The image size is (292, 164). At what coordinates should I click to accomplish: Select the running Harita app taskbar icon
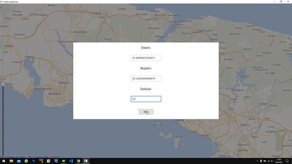[86, 161]
